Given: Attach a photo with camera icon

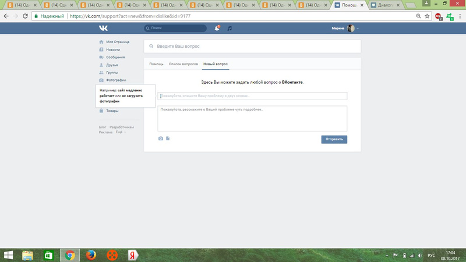Looking at the screenshot, I should (x=161, y=139).
